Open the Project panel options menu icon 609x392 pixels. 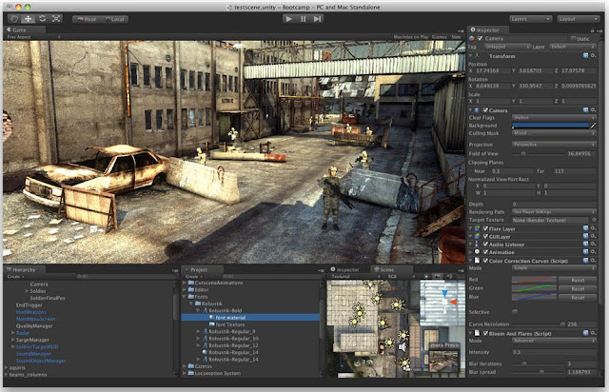coord(321,270)
